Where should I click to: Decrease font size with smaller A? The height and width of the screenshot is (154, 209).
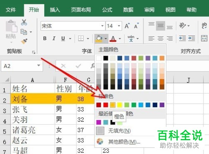tap(136, 26)
